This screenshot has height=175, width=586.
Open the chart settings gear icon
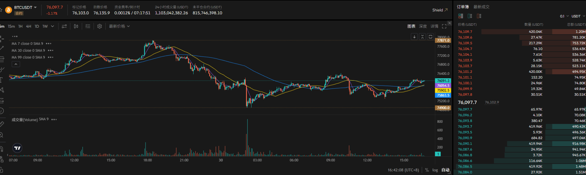100,26
